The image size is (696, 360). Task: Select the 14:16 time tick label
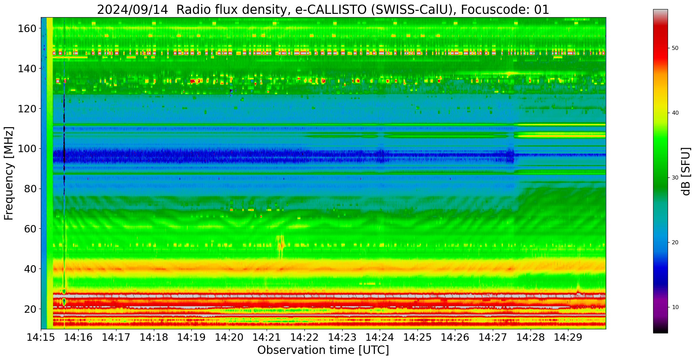79,337
